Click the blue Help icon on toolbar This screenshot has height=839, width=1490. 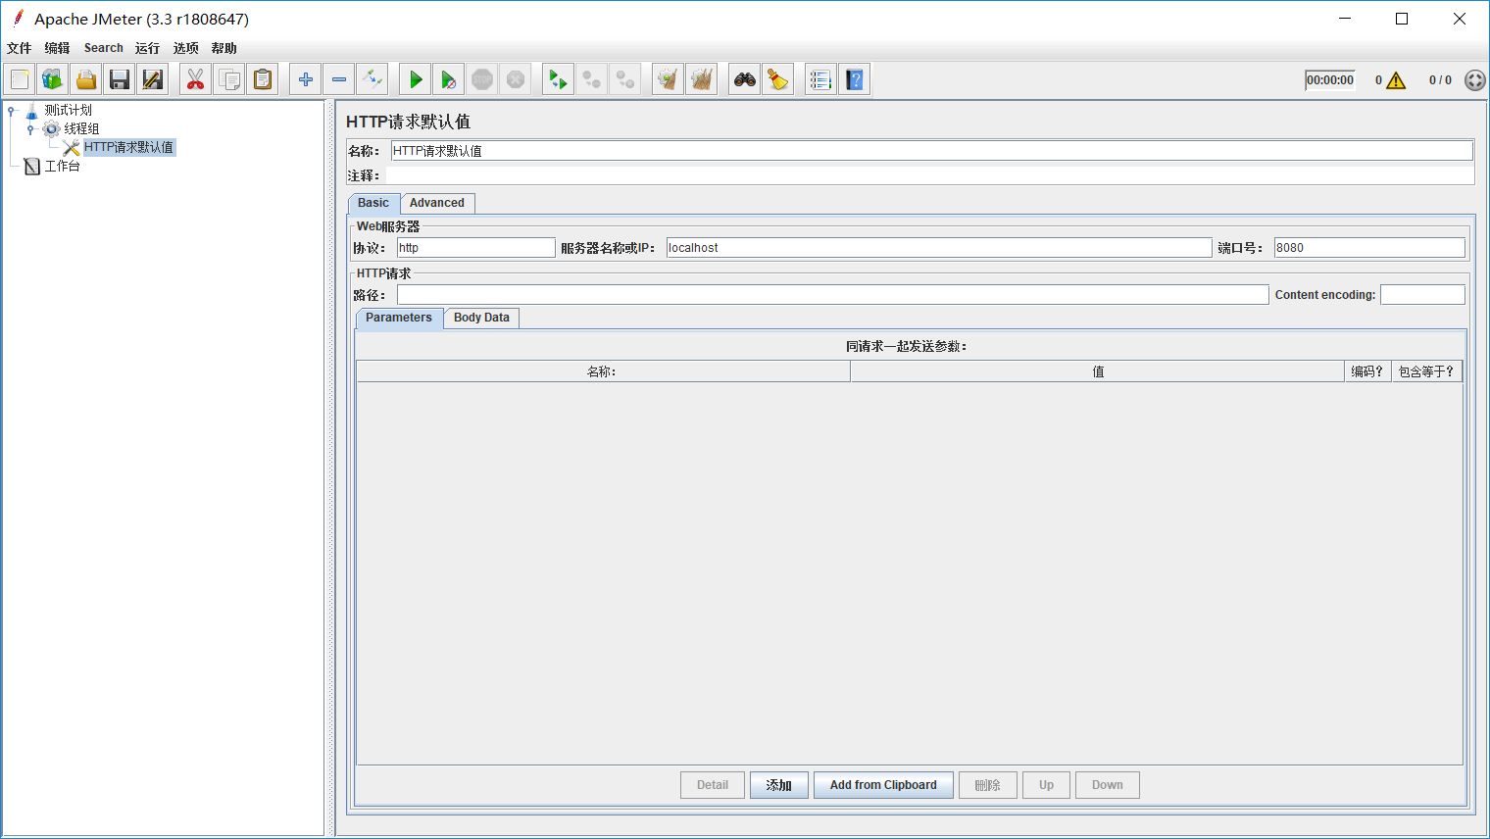(x=854, y=78)
